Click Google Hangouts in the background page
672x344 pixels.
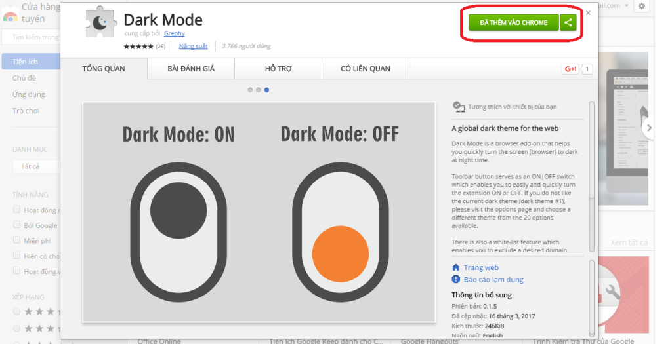(430, 341)
